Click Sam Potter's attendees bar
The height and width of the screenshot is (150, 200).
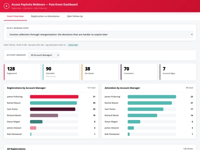[146, 109]
